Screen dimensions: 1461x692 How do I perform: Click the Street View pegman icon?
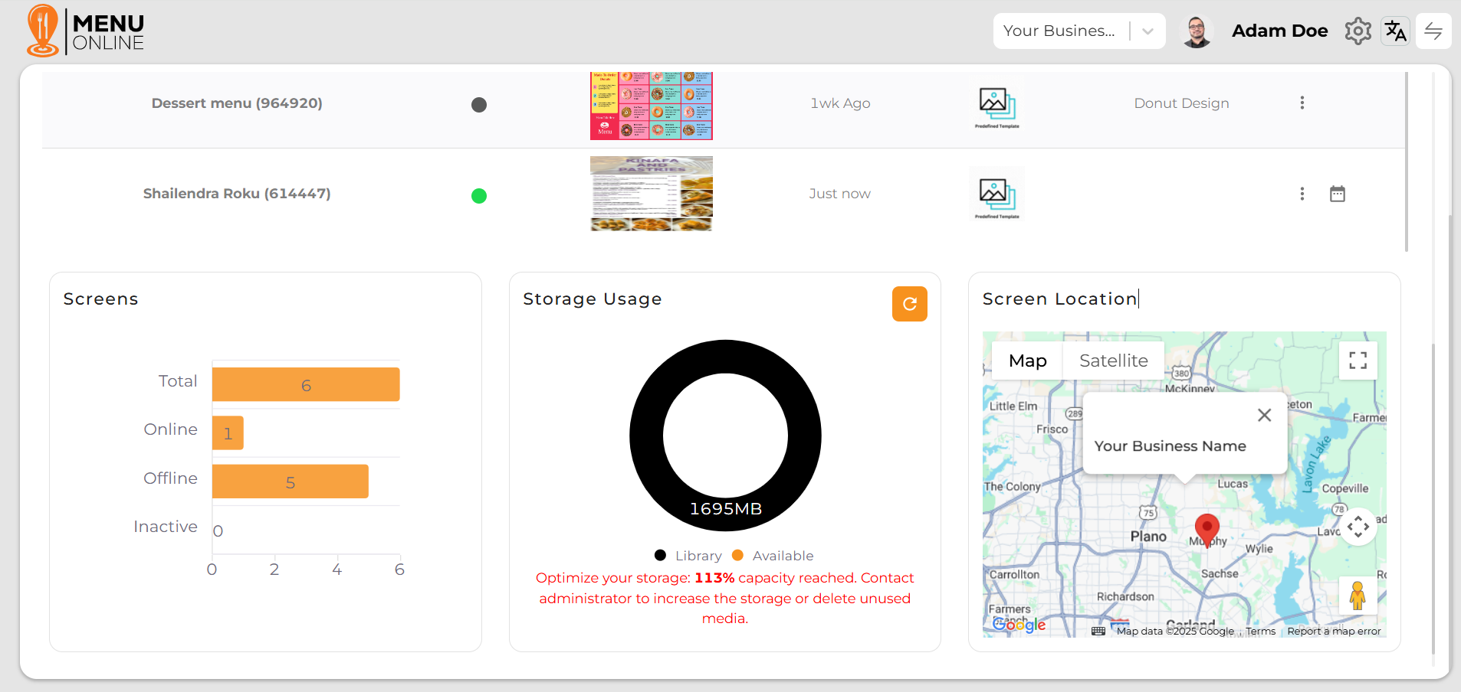tap(1357, 596)
